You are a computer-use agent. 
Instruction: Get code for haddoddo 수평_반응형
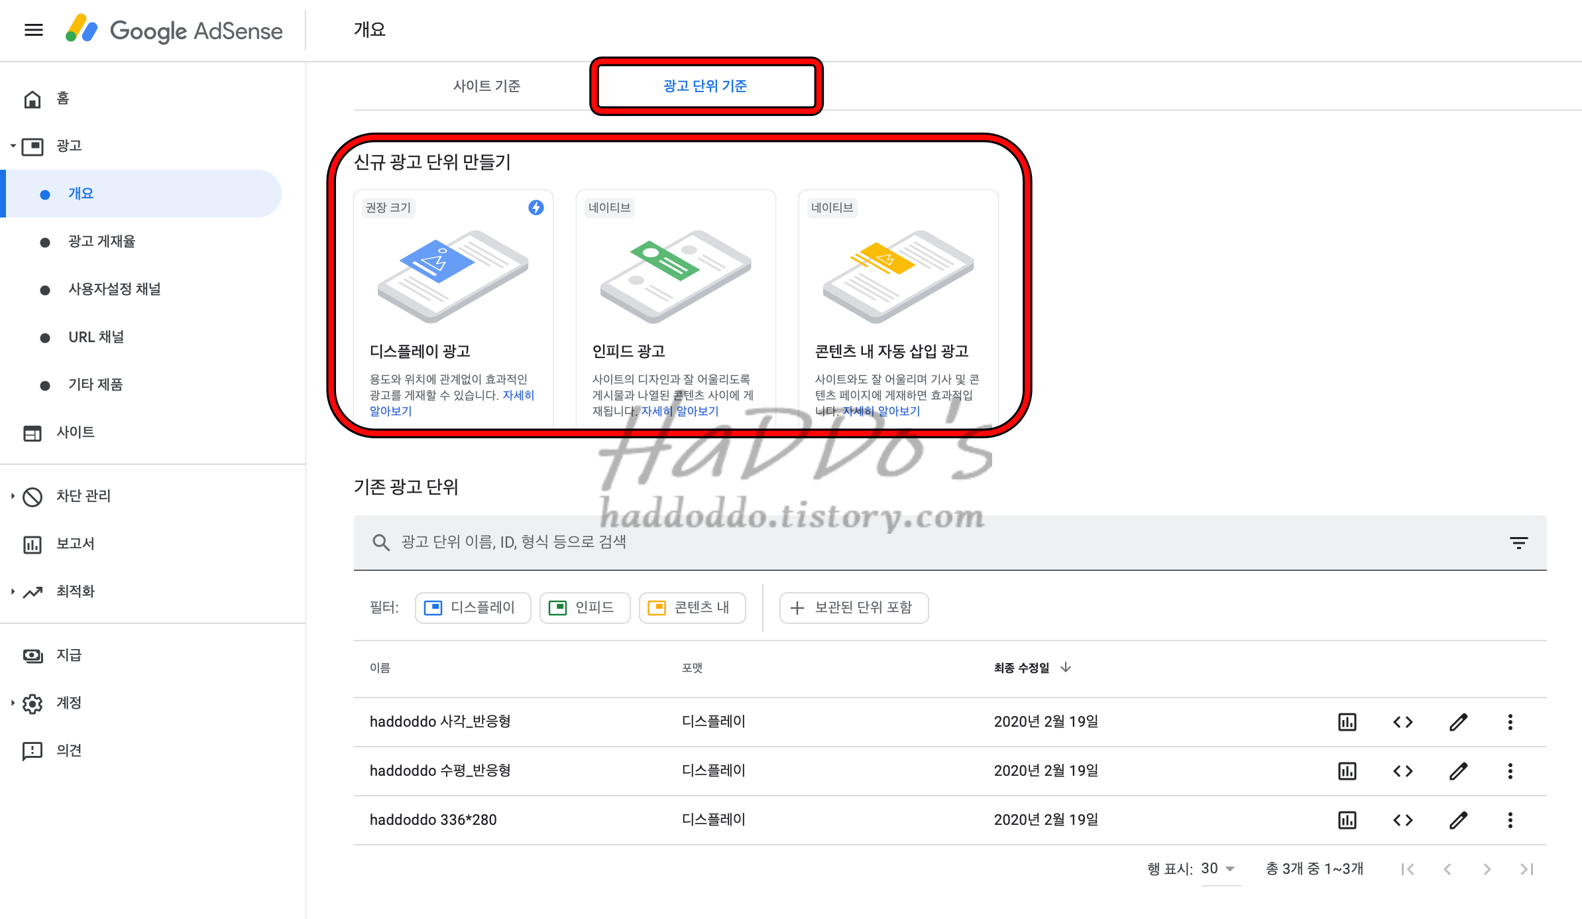point(1403,771)
